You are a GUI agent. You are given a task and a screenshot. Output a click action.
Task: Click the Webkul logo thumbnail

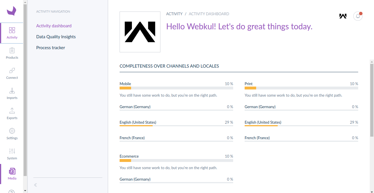pos(140,32)
